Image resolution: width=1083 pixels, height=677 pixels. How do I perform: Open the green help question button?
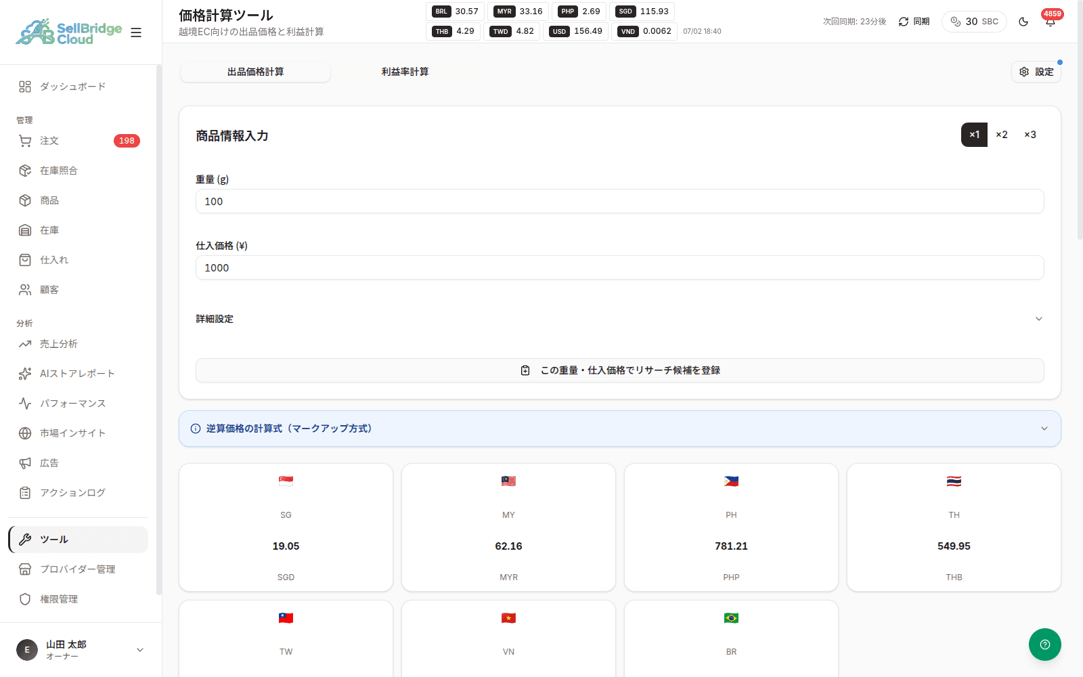[x=1045, y=645]
